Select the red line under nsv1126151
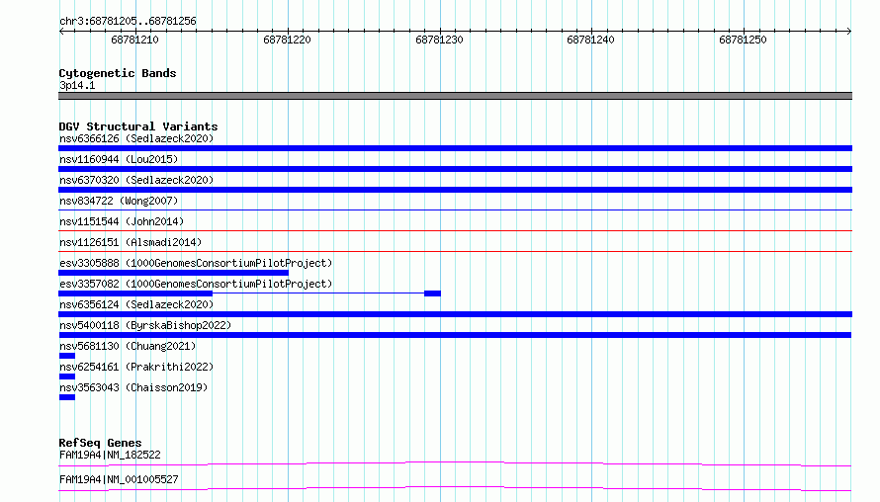 tap(455, 251)
